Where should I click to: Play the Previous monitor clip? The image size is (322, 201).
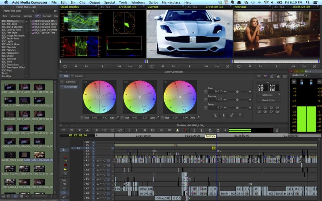pos(277,66)
